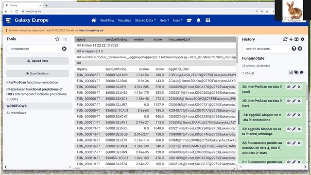Viewport: 311px width, 175px height.
Task: View data of dataset 24 eggNOG annotations
Action: tap(289, 115)
